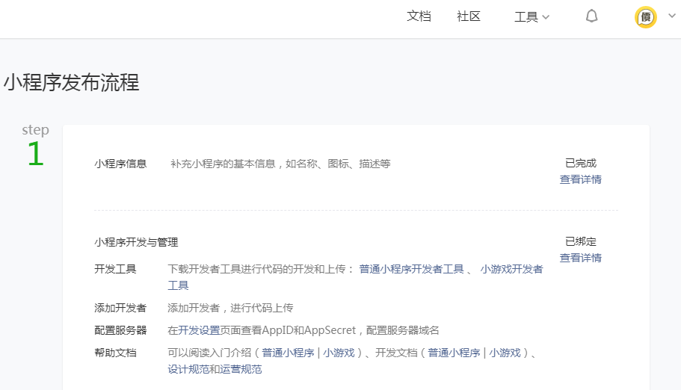Expand the arrow next to the avatar
681x390 pixels.
[665, 17]
